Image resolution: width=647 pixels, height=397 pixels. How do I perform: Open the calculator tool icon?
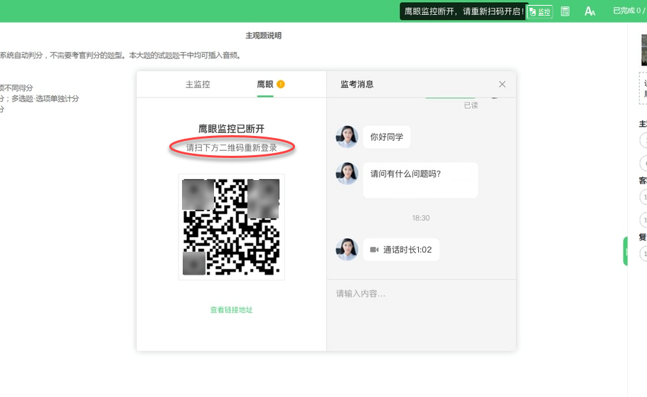pos(565,11)
